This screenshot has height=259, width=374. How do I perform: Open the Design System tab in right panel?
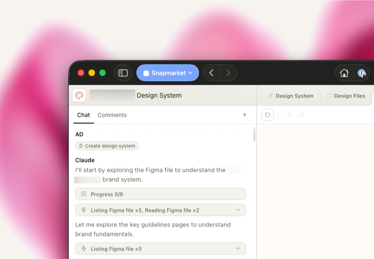click(x=291, y=96)
